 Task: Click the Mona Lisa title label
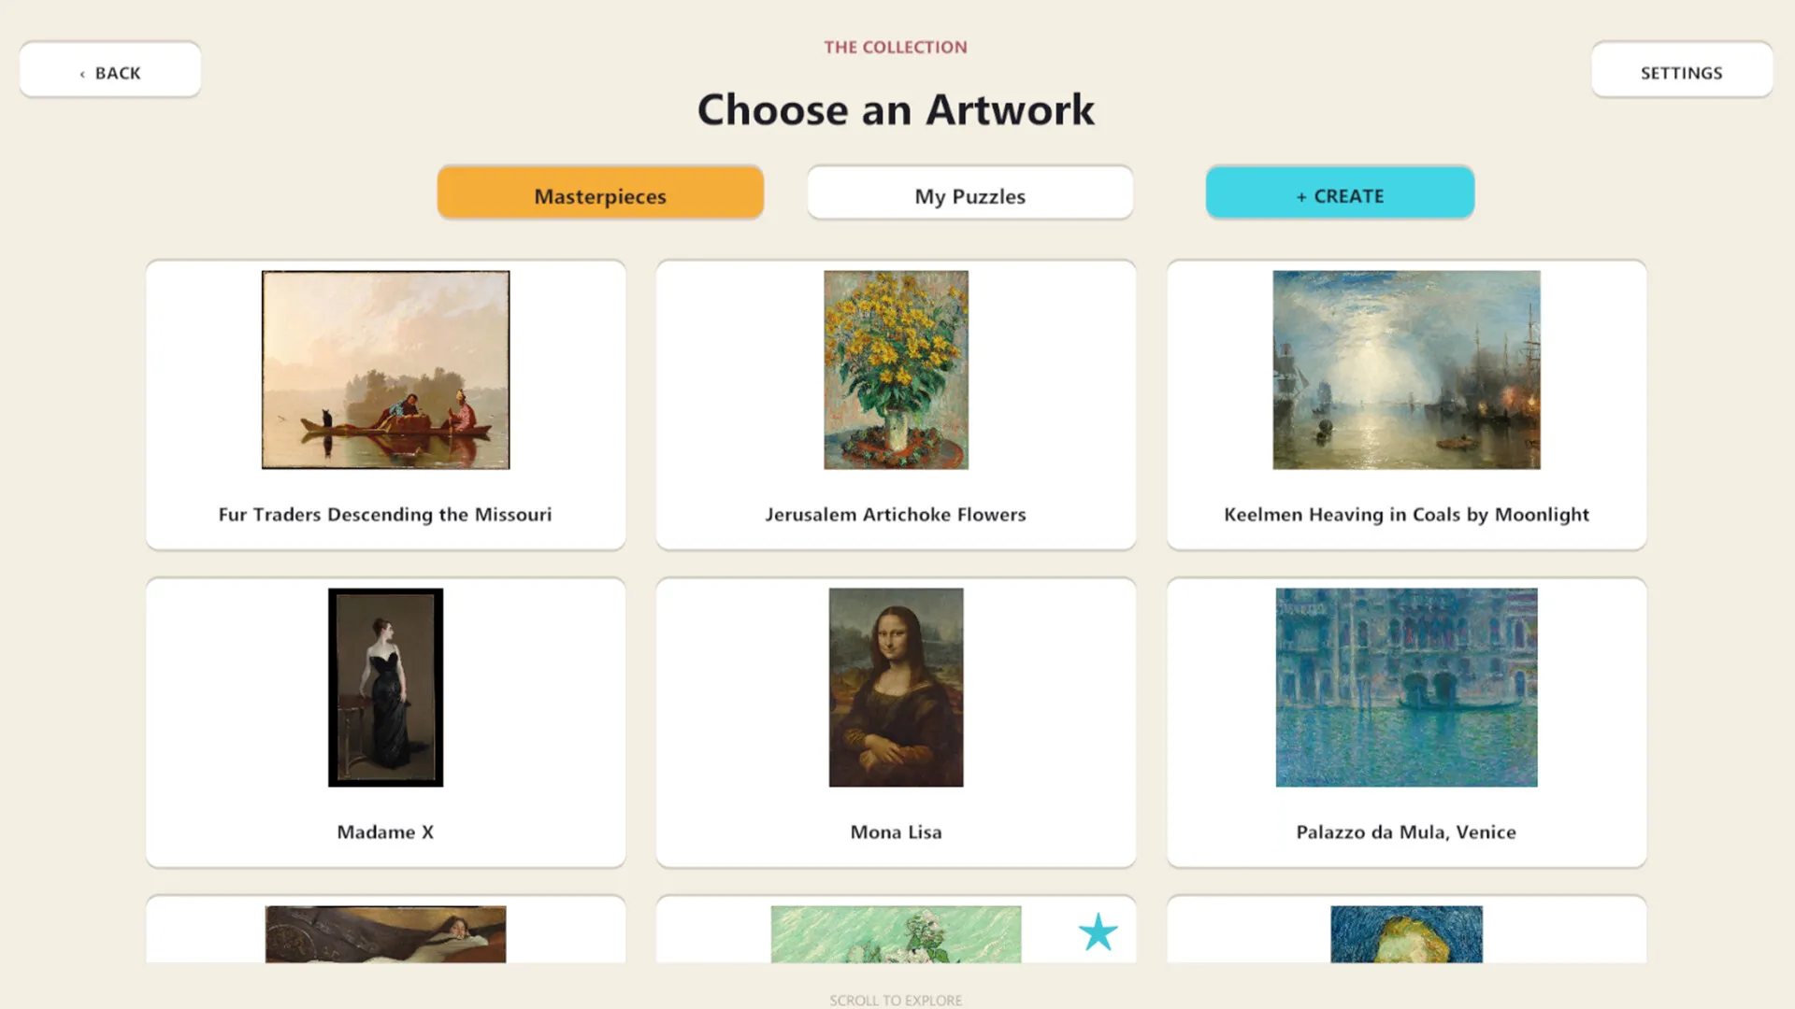(896, 832)
